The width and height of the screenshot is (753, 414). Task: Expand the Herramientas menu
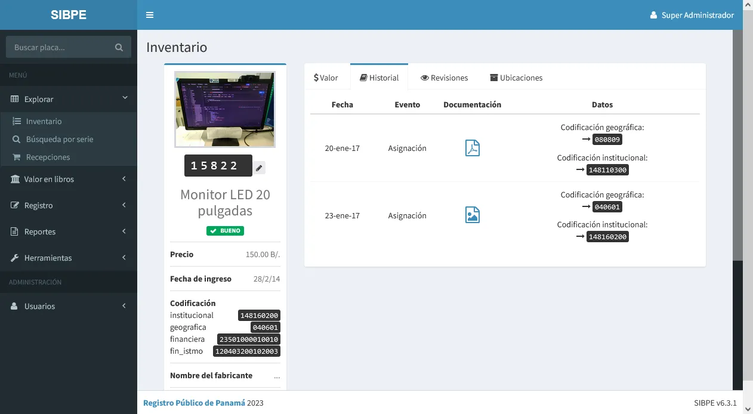[x=69, y=258]
